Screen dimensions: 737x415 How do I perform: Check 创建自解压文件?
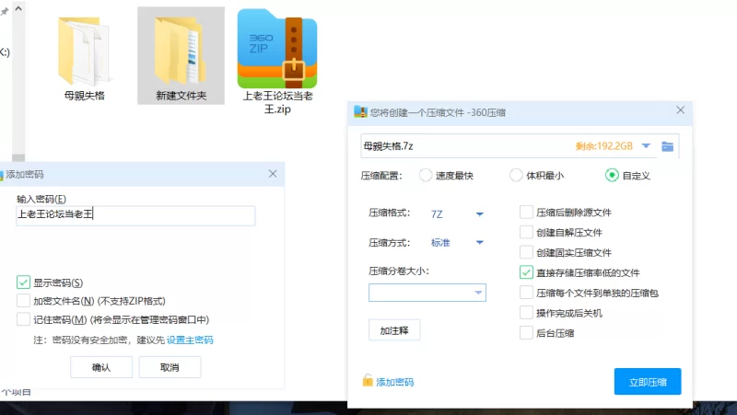[526, 233]
